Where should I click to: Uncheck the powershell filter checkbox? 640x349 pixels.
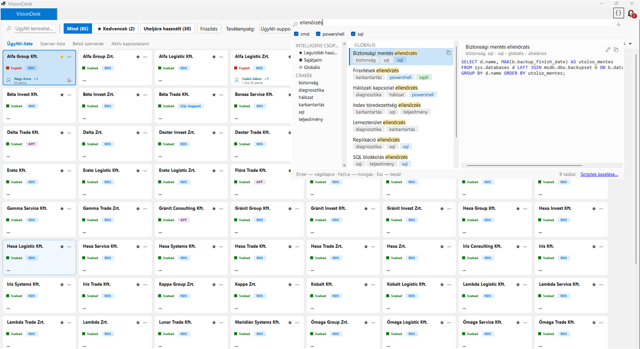coord(318,34)
